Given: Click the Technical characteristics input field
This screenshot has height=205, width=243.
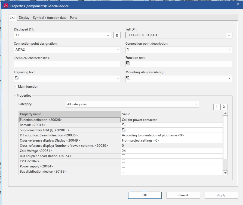Looking at the screenshot, I should pyautogui.click(x=67, y=64).
